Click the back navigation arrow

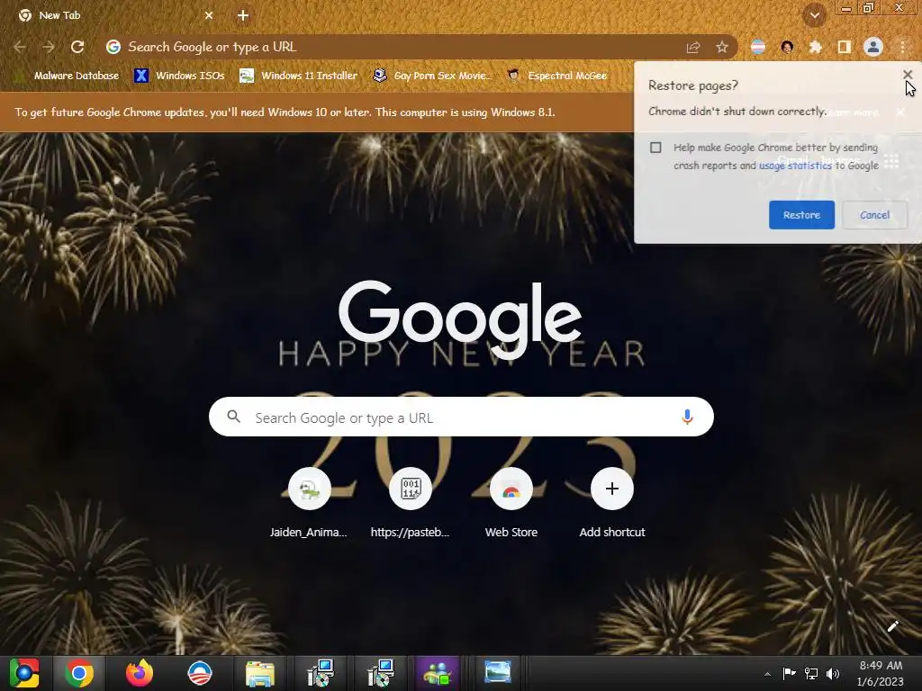point(20,47)
